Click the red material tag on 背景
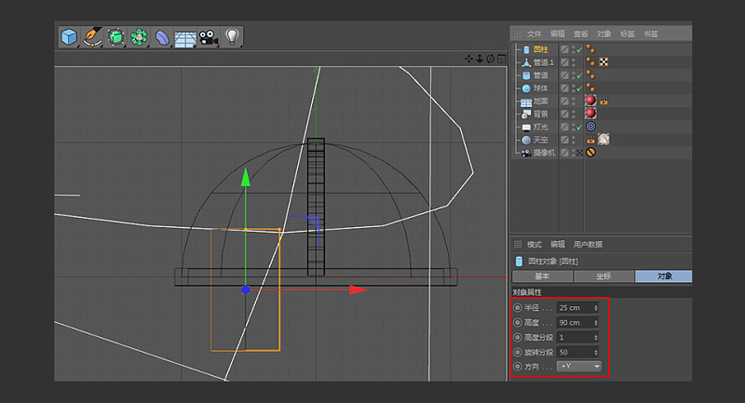745x403 pixels. [x=589, y=113]
